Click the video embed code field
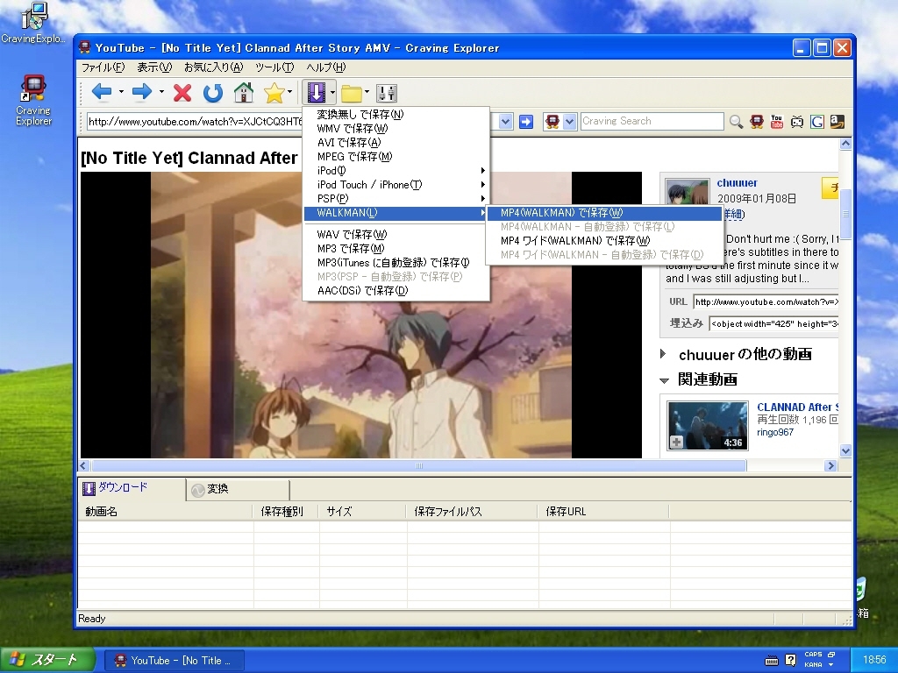The width and height of the screenshot is (898, 673). tap(773, 324)
